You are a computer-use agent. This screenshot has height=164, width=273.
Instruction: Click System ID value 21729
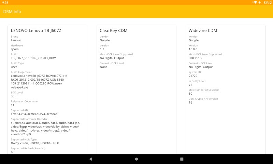pos(193,76)
